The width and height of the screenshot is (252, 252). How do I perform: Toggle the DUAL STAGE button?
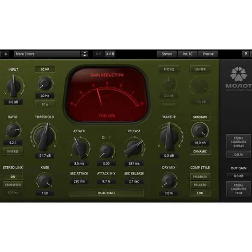tap(107, 193)
